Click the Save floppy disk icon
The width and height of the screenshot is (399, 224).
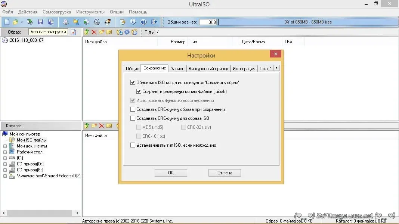(x=40, y=22)
